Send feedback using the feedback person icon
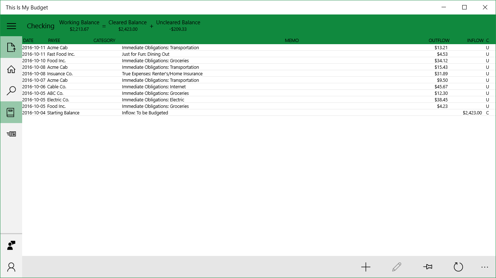 click(x=11, y=245)
